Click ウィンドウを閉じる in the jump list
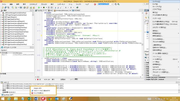180x101 pixels. [x=39, y=93]
